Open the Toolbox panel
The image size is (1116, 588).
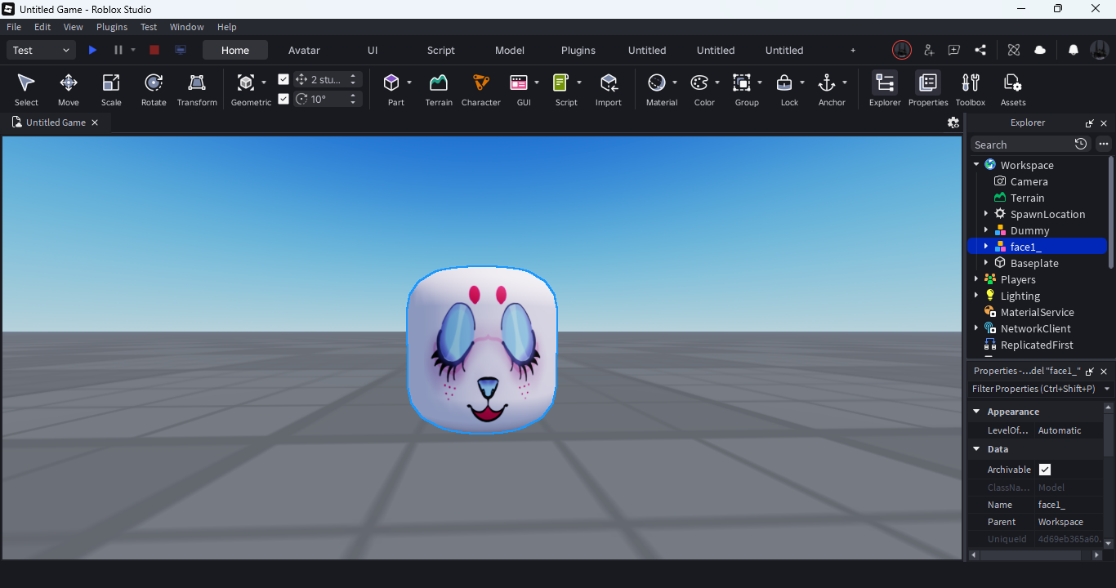(971, 90)
